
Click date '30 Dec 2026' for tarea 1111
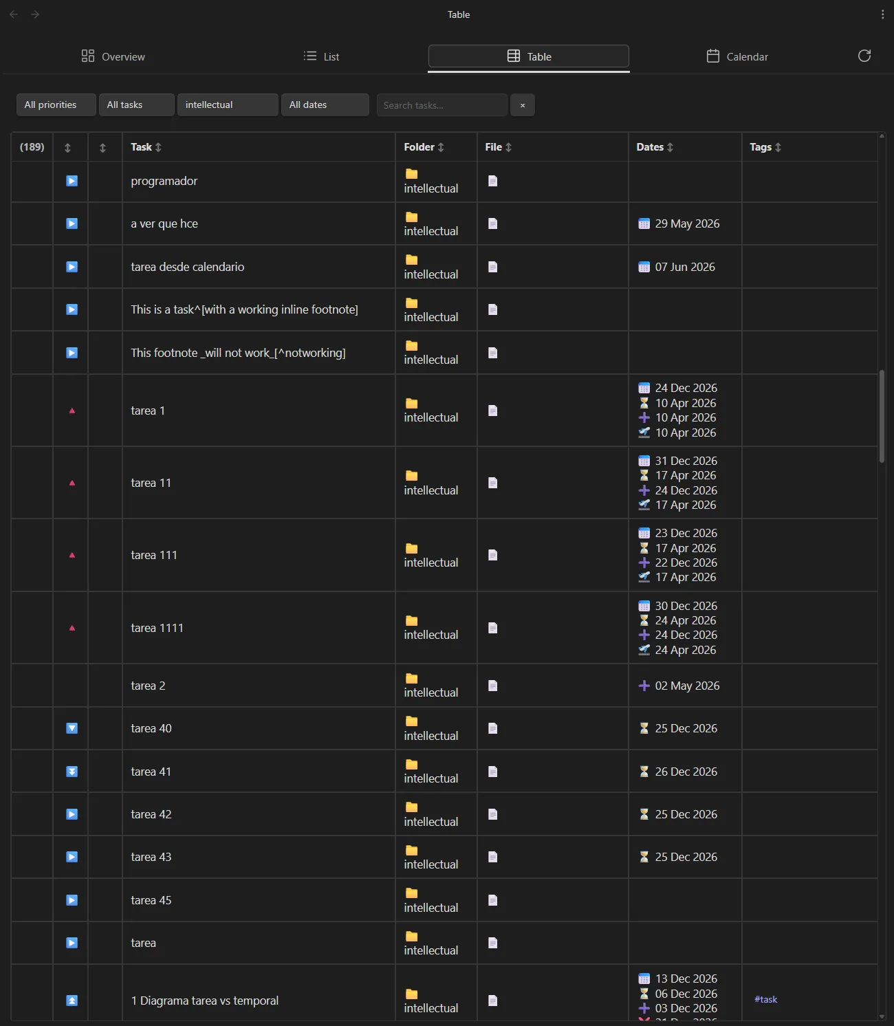pyautogui.click(x=686, y=606)
